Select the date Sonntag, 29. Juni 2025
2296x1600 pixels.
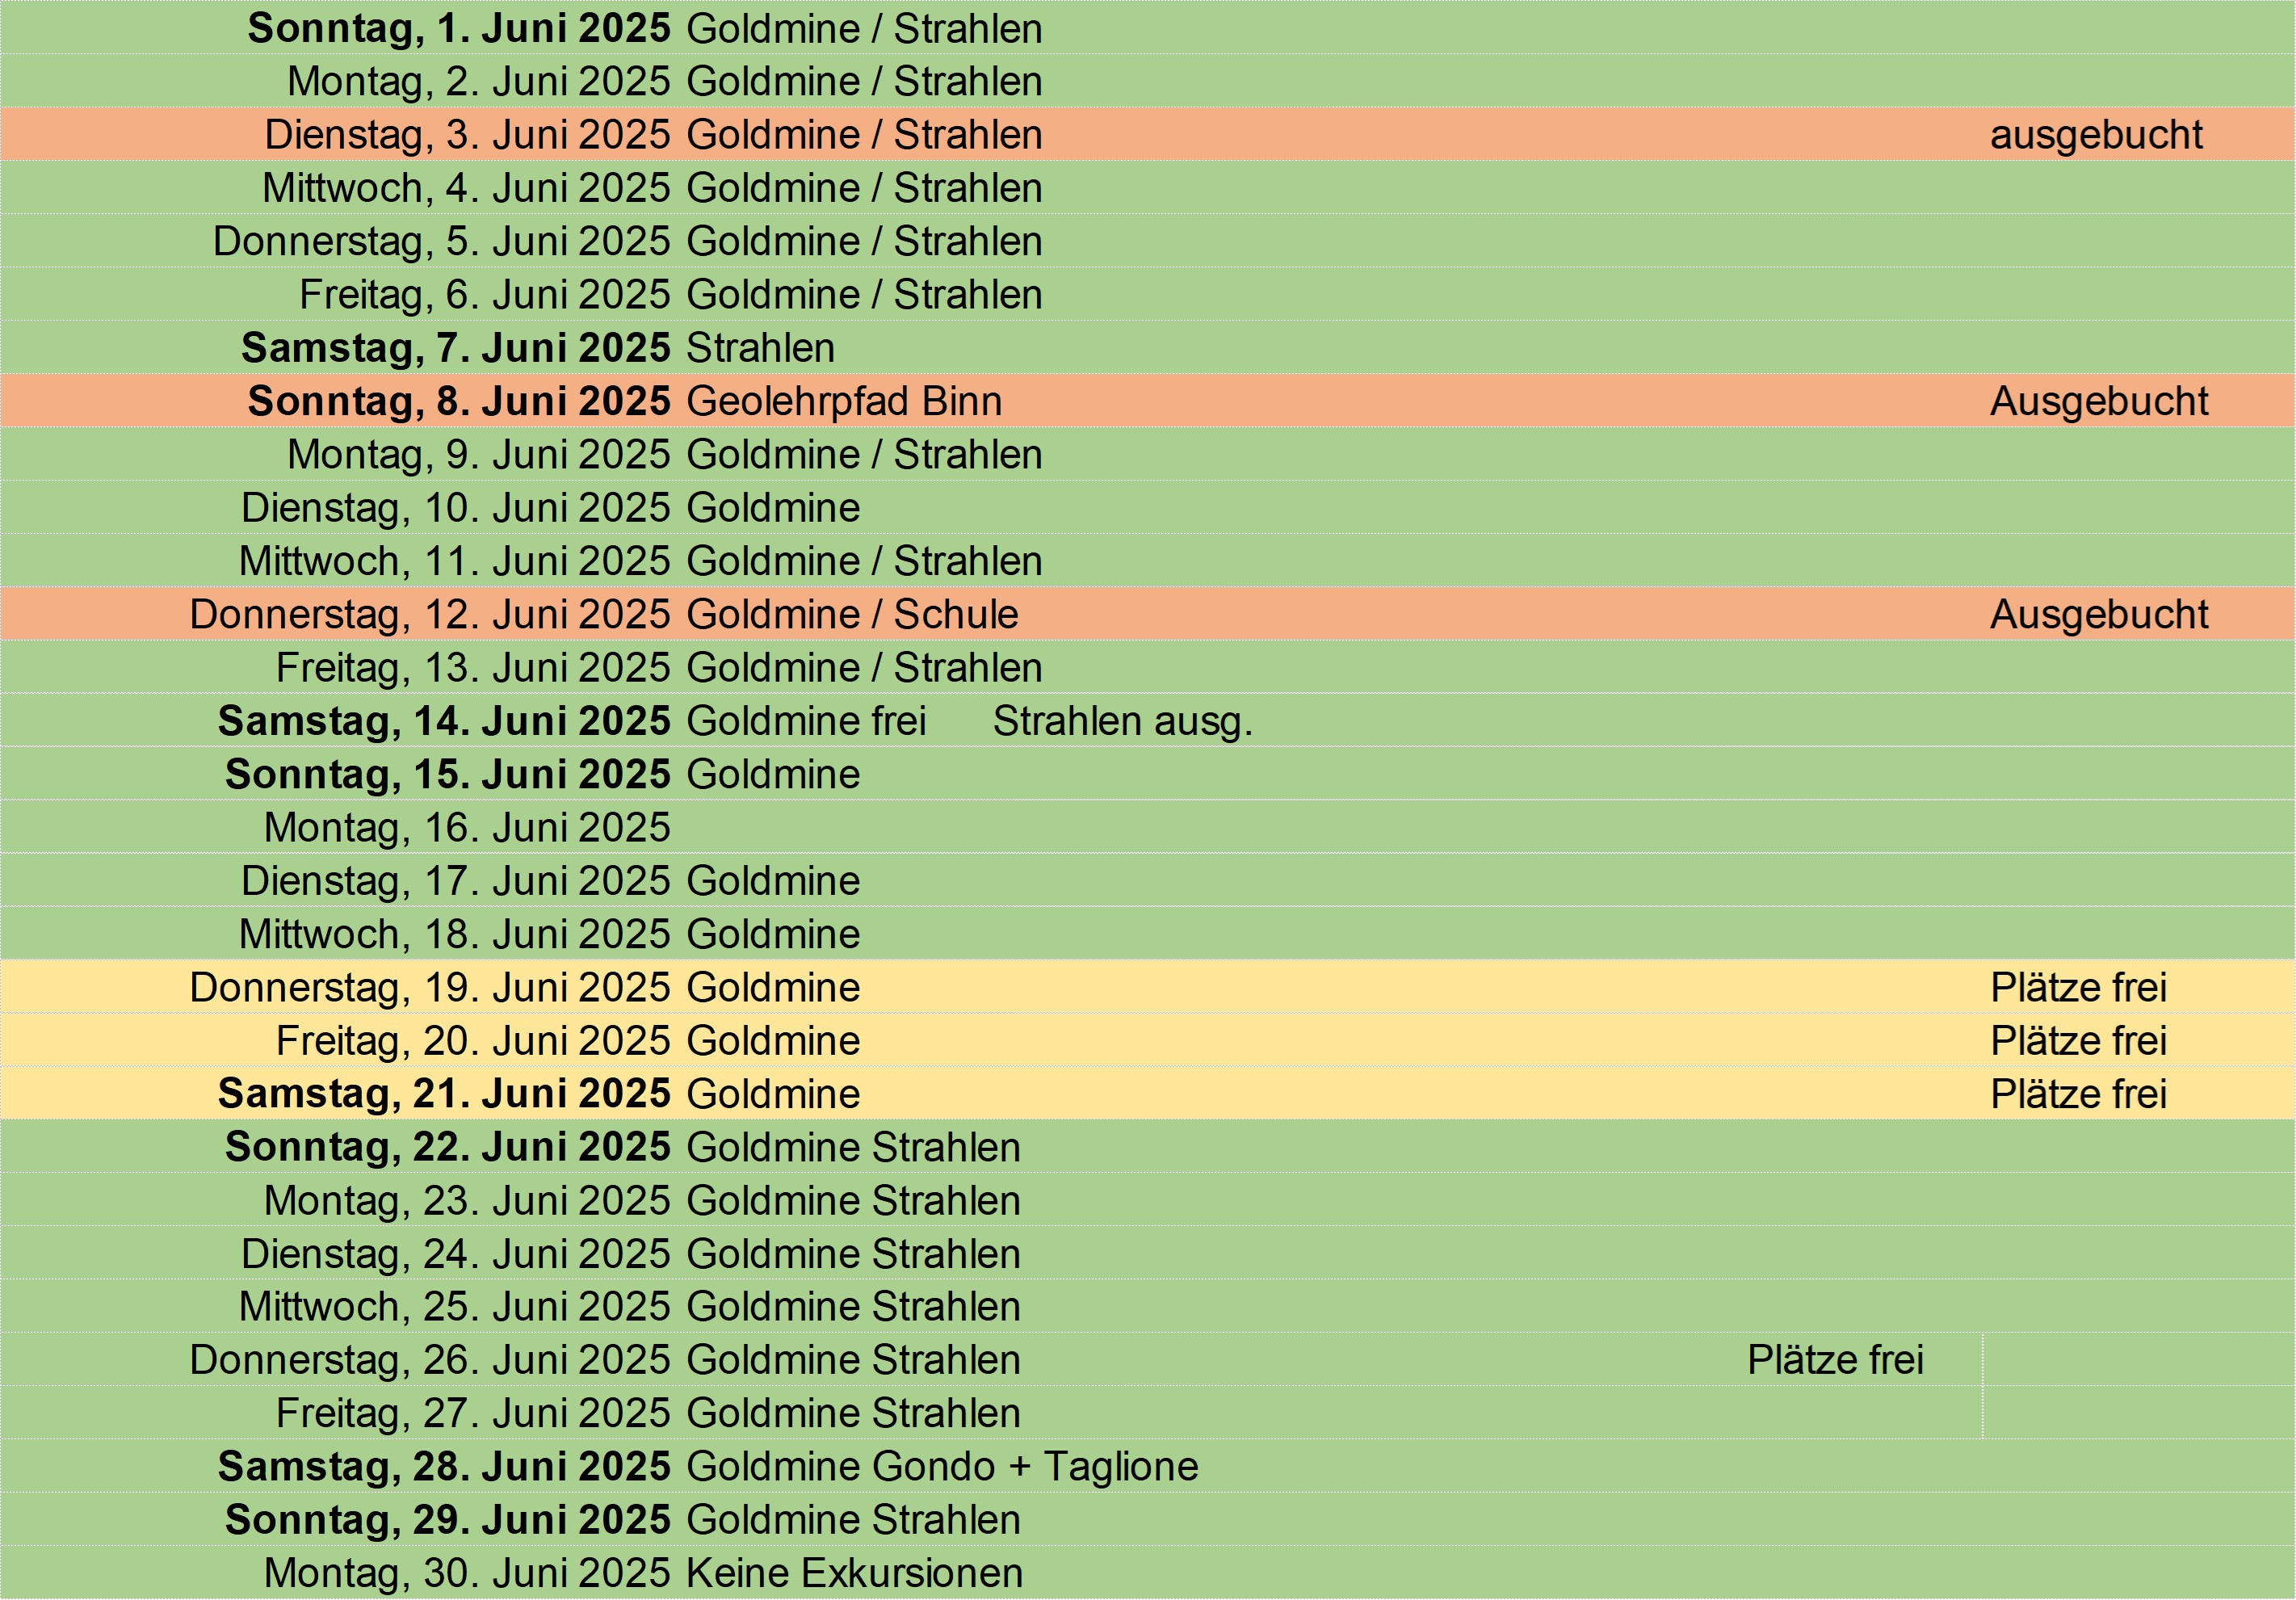click(x=447, y=1520)
